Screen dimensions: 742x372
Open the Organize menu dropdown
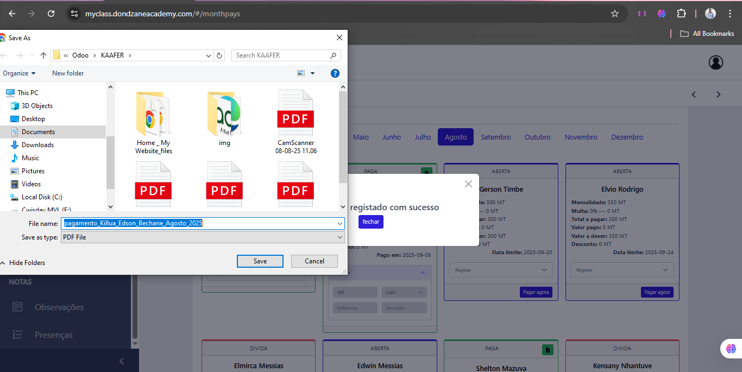coord(19,73)
